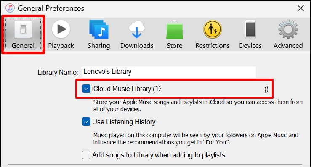Uncheck the iCloud Music Library checkbox
Image resolution: width=311 pixels, height=167 pixels.
point(86,89)
